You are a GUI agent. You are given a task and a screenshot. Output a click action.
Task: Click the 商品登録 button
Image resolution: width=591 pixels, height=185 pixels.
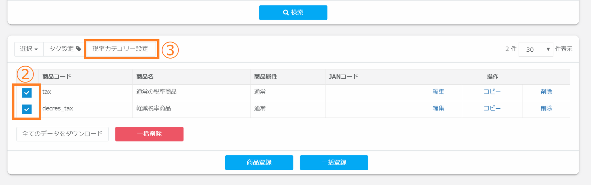pyautogui.click(x=259, y=162)
